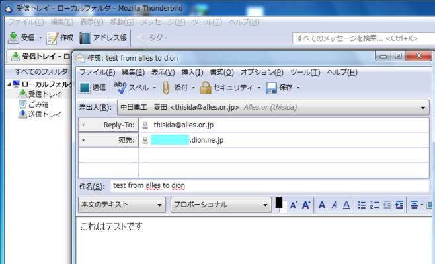Open the sender (差出人) account dropdown

273,107
